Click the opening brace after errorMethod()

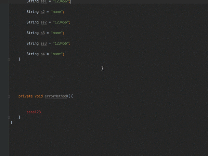(x=72, y=96)
